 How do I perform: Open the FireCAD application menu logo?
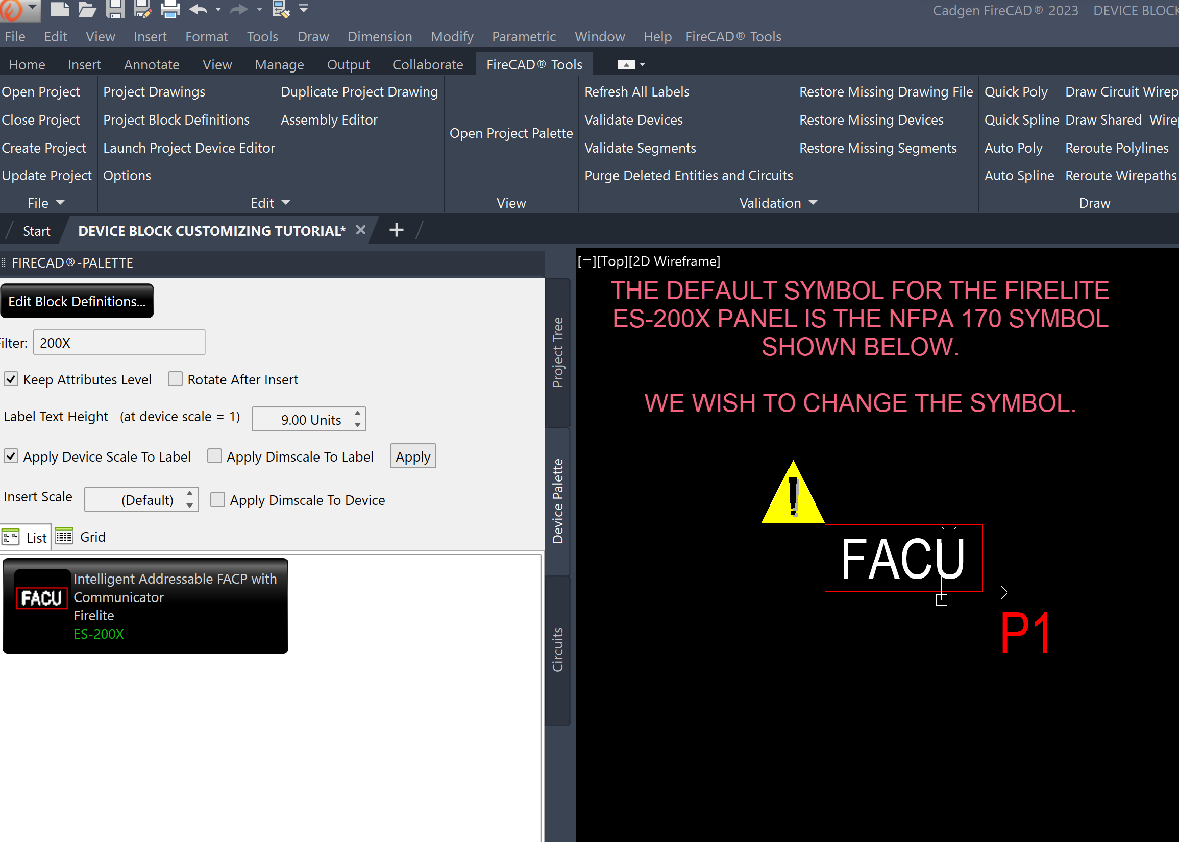10,10
